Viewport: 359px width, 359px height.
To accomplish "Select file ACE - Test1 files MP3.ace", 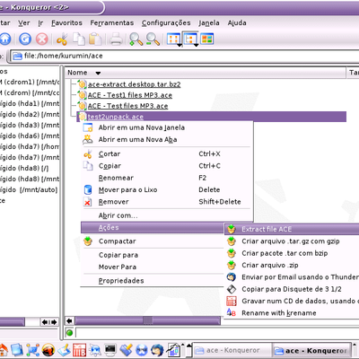I will click(x=130, y=95).
